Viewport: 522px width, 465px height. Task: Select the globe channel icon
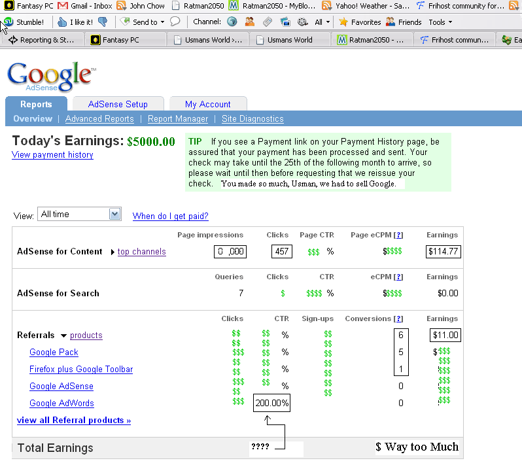click(232, 22)
